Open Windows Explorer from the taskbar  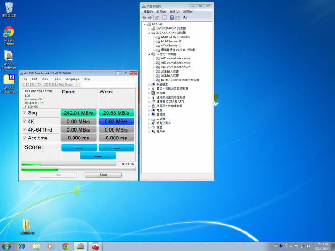pyautogui.click(x=36, y=246)
